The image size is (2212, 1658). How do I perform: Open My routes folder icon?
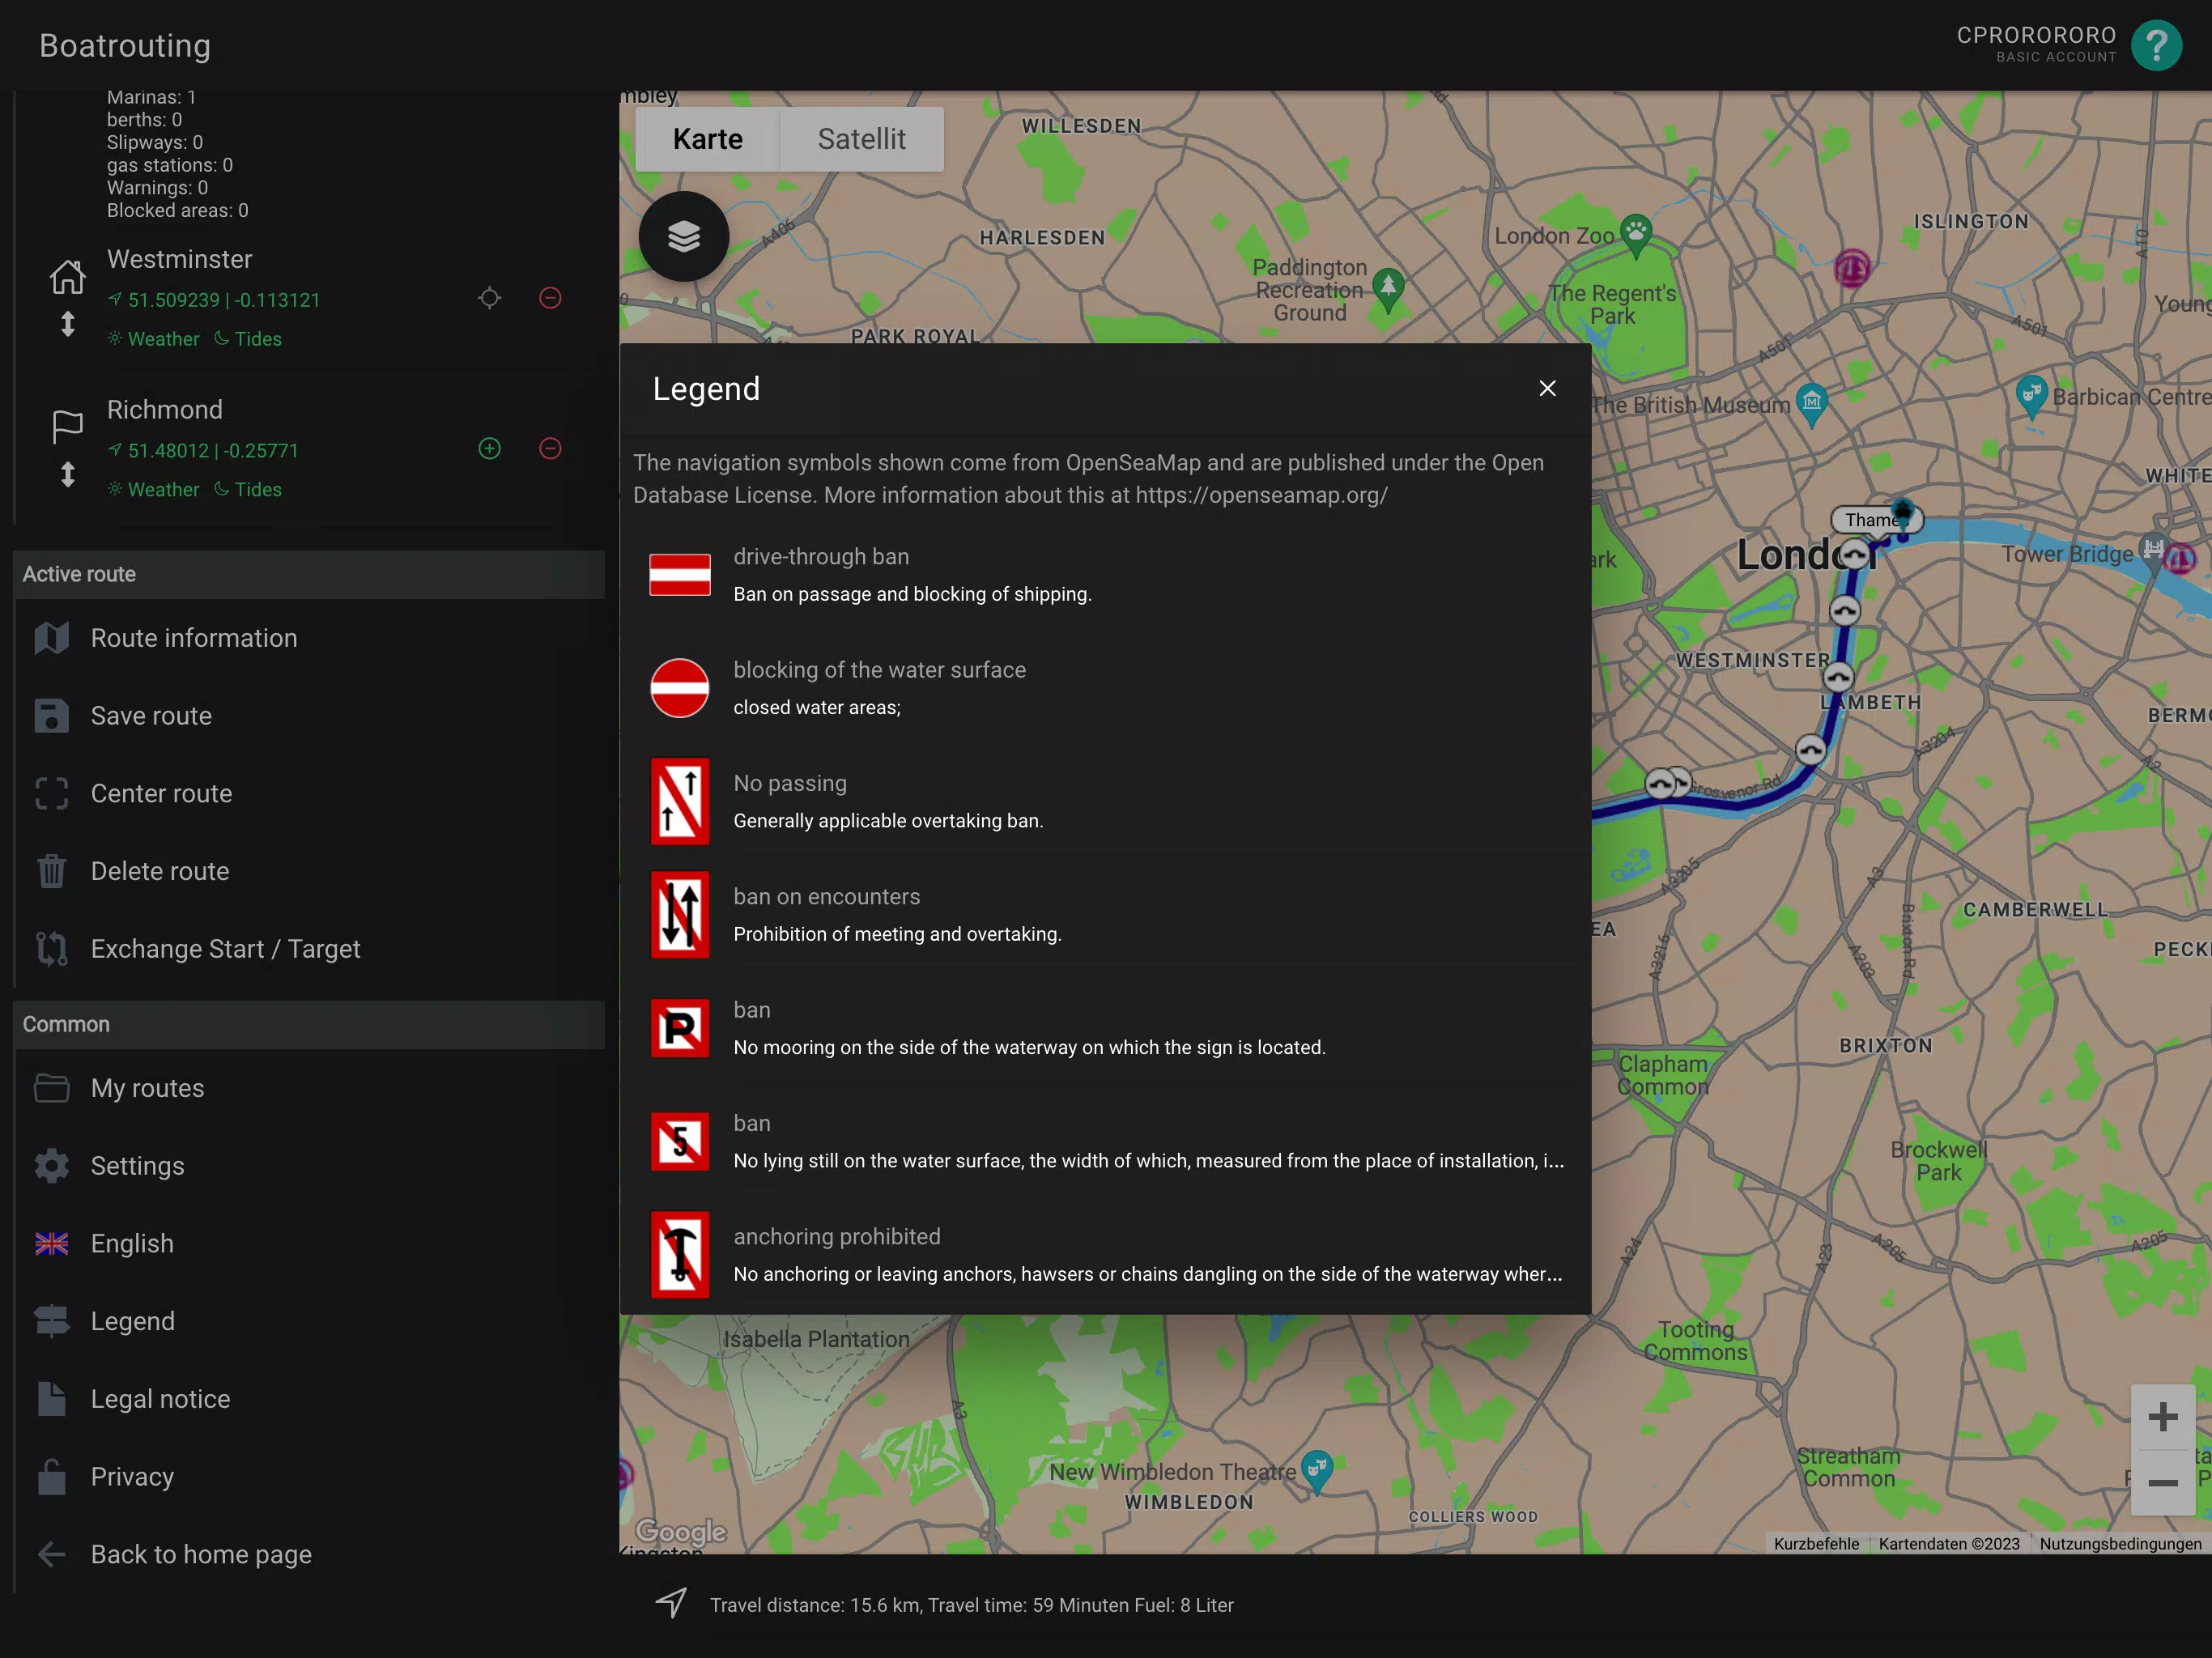pyautogui.click(x=50, y=1088)
